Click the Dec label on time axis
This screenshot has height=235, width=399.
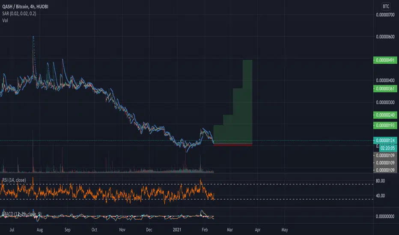tap(149, 230)
